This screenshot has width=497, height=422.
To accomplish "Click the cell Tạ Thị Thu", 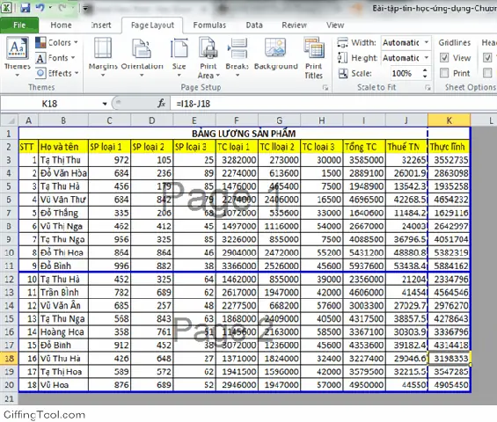I will (x=63, y=160).
